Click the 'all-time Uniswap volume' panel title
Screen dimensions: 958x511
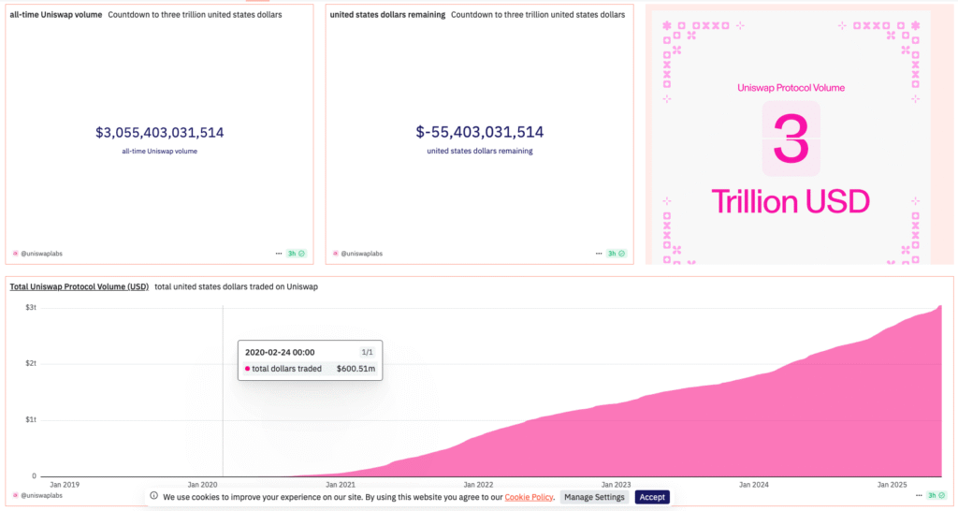tap(55, 15)
